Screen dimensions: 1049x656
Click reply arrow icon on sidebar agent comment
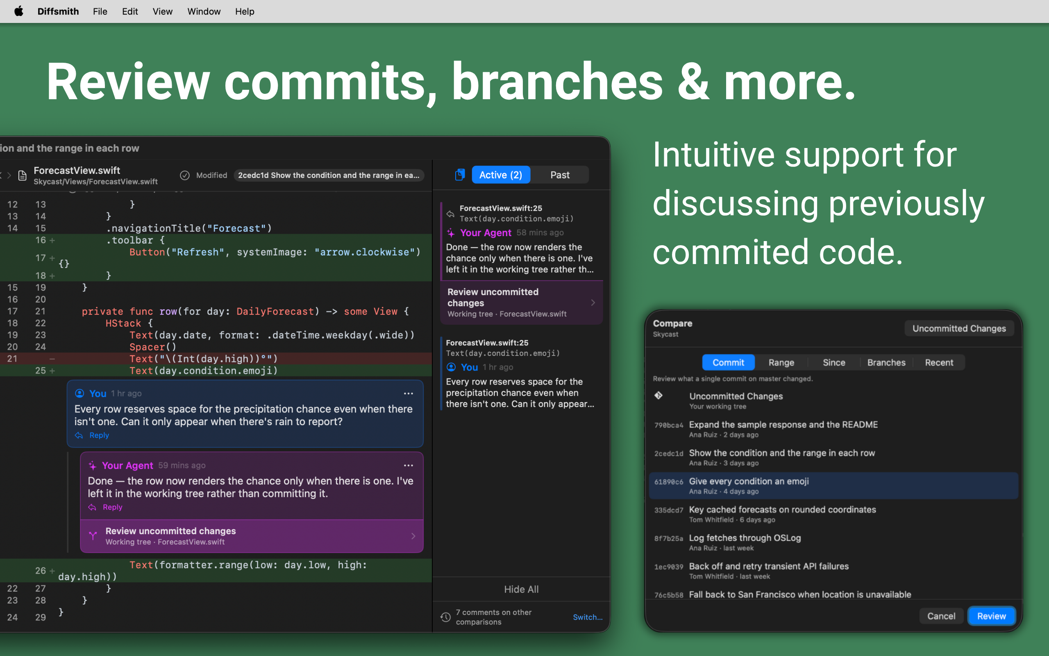[450, 214]
